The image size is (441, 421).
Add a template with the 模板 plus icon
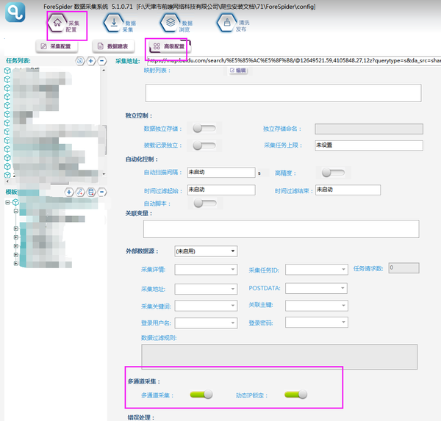coord(69,192)
